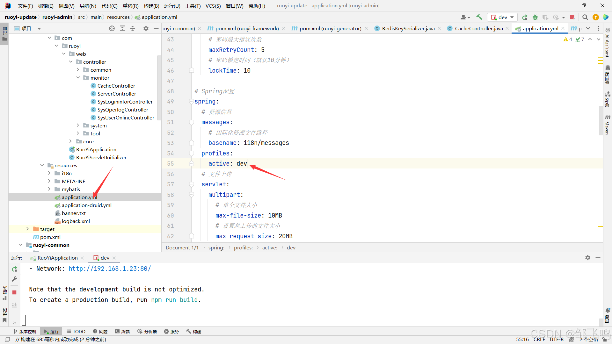Switch to RedisKeySerializer.java tab
The height and width of the screenshot is (344, 612).
[x=408, y=29]
